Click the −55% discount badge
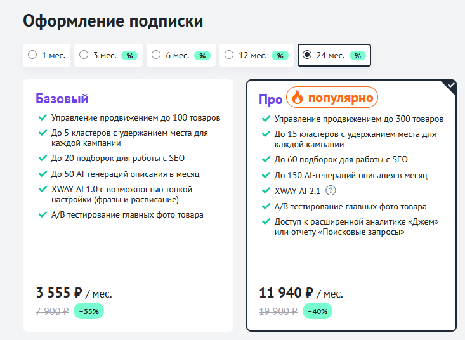The image size is (465, 340). click(89, 311)
